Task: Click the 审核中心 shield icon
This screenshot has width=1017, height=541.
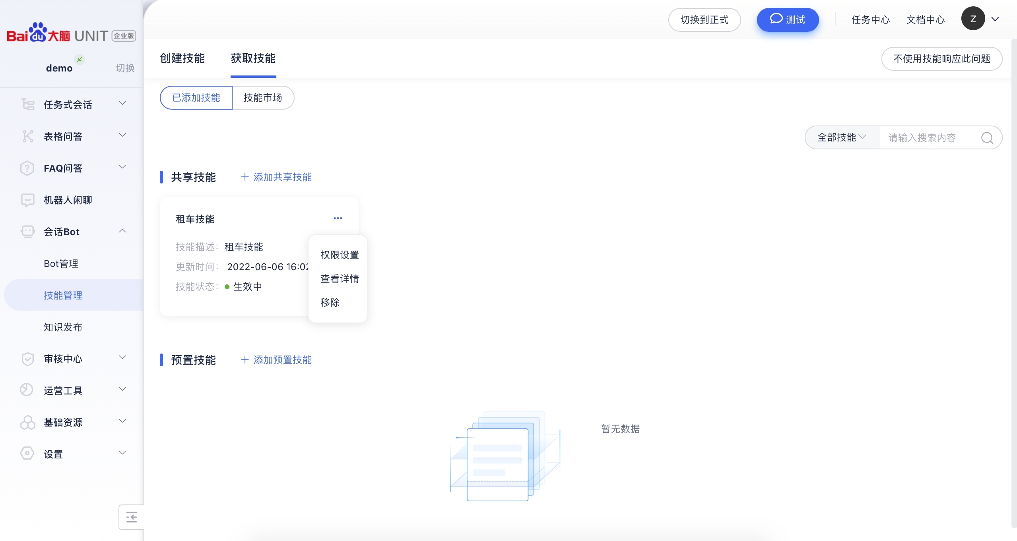Action: 27,359
